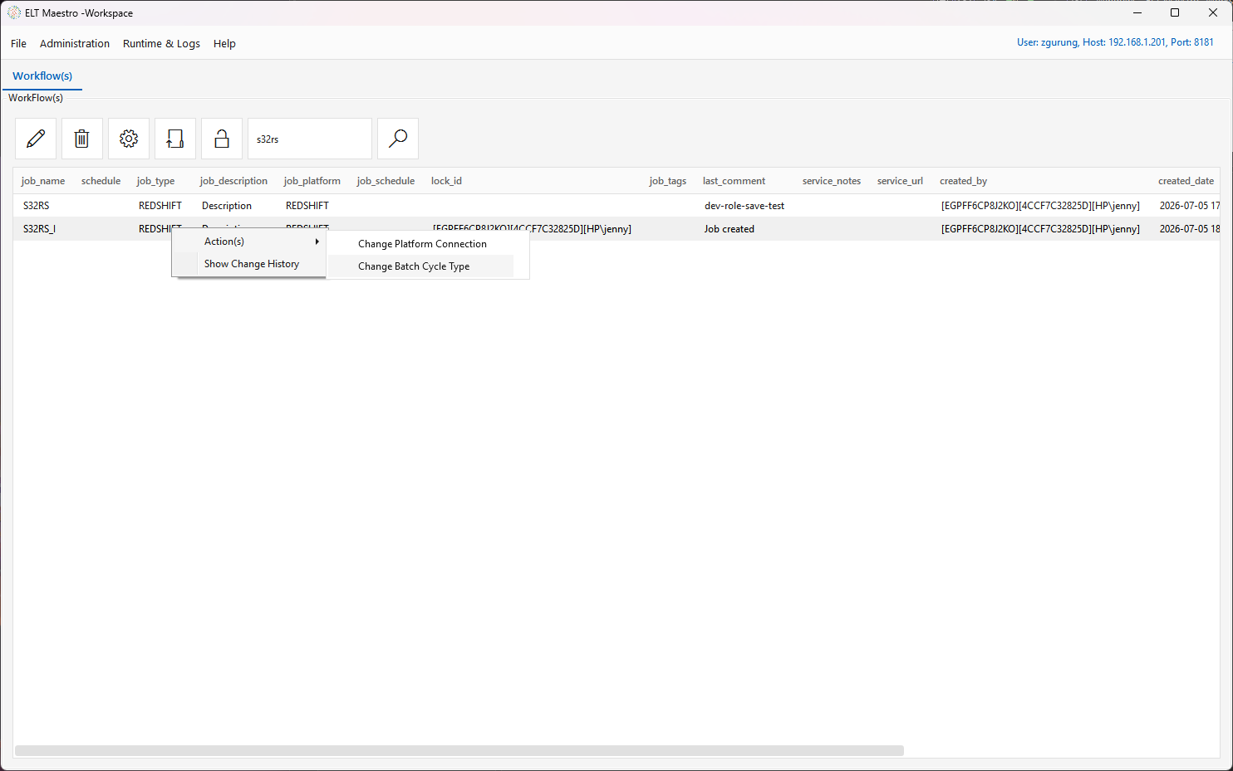Click REDSHIFT job_type cell in S32RS row

160,206
